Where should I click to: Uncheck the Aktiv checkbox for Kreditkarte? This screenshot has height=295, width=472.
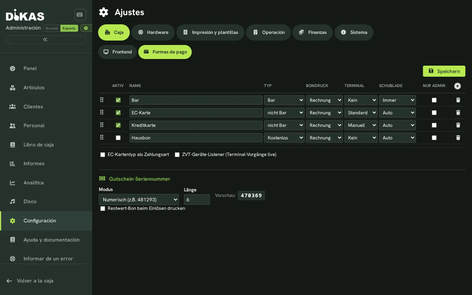coord(118,125)
